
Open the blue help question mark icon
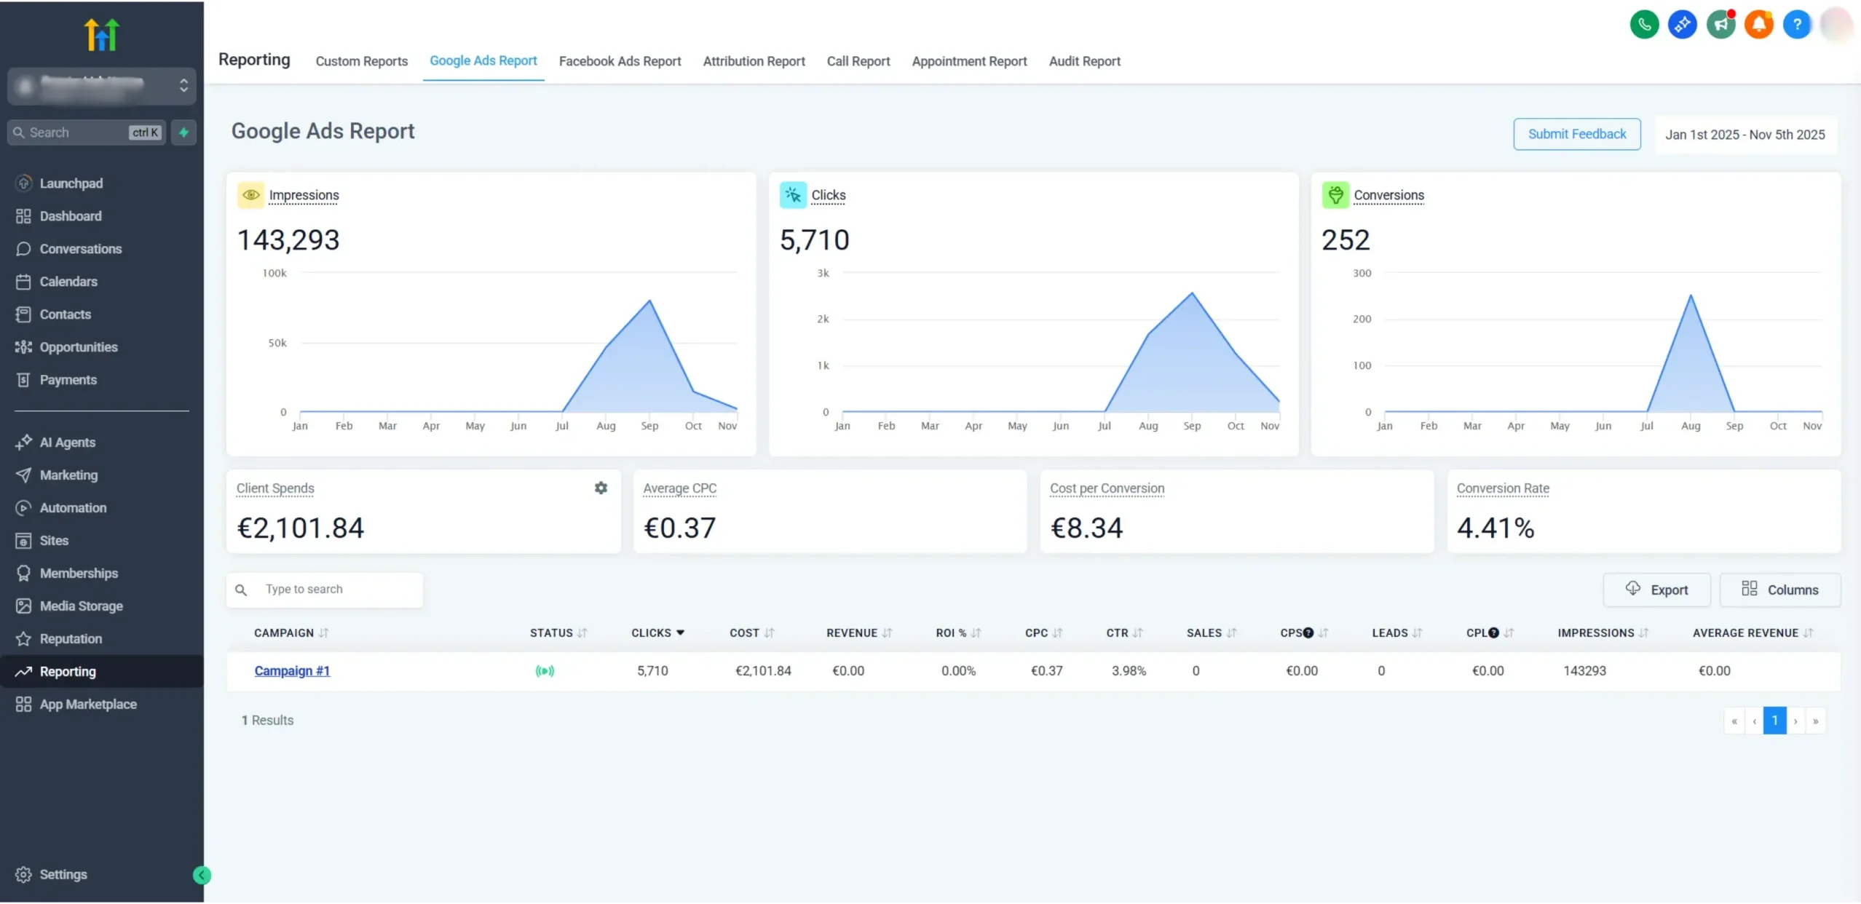coord(1796,25)
